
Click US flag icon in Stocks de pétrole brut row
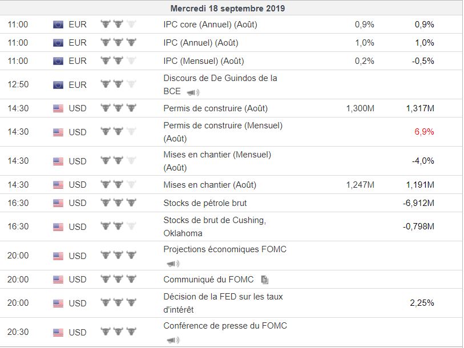(58, 203)
